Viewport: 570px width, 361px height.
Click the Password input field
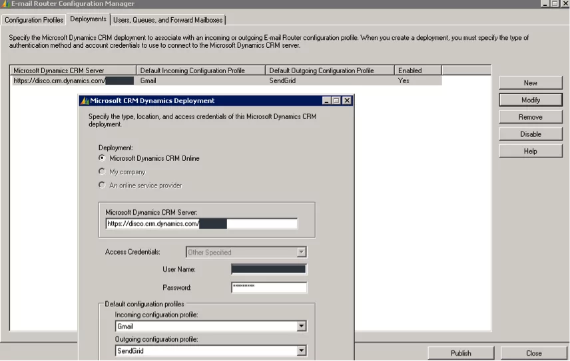coord(268,287)
